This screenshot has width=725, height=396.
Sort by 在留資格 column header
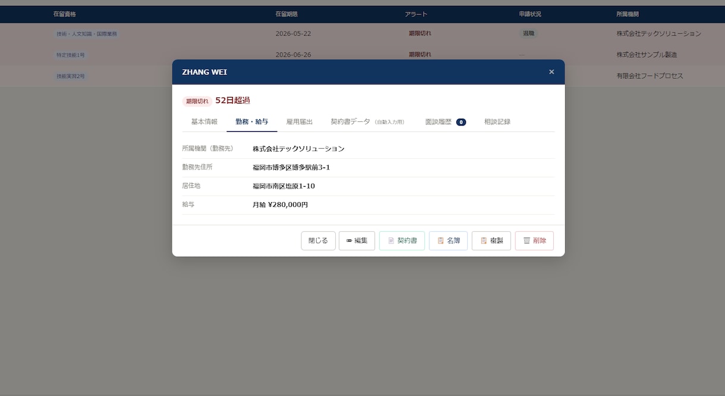pyautogui.click(x=65, y=14)
